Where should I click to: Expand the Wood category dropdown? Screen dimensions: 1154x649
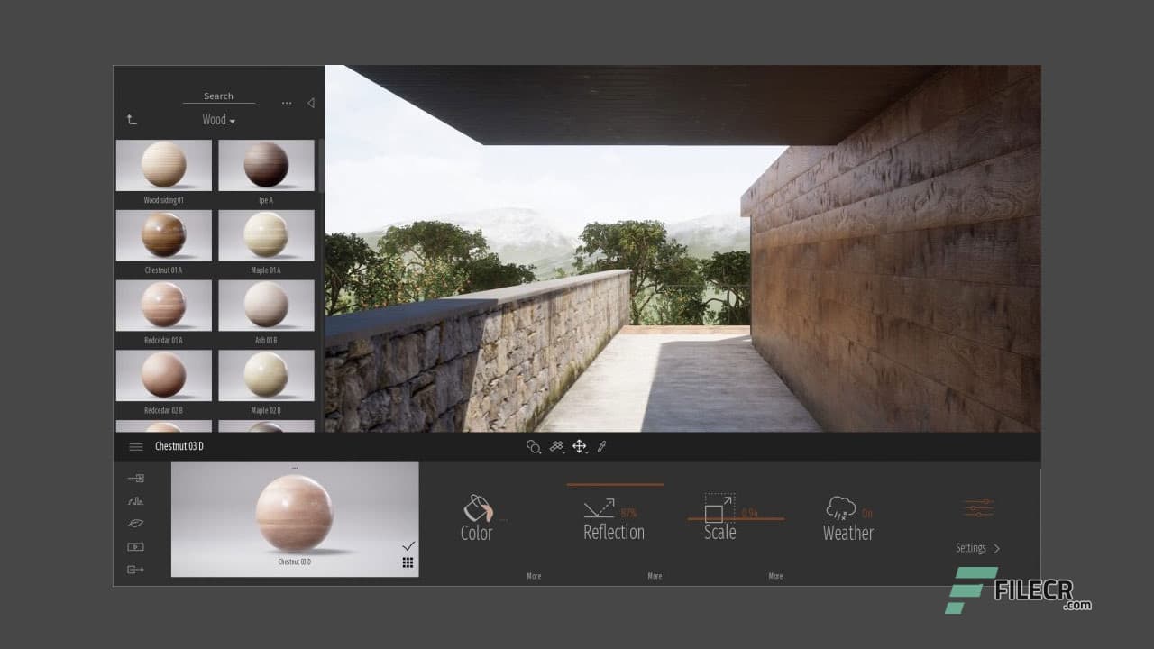[x=218, y=120]
